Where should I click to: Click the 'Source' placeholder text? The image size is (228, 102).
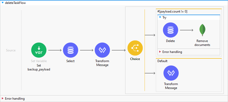click(11, 50)
